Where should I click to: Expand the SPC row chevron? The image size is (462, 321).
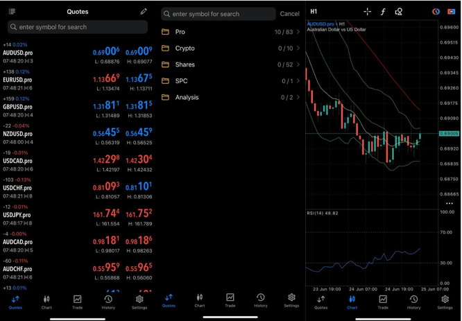click(298, 80)
